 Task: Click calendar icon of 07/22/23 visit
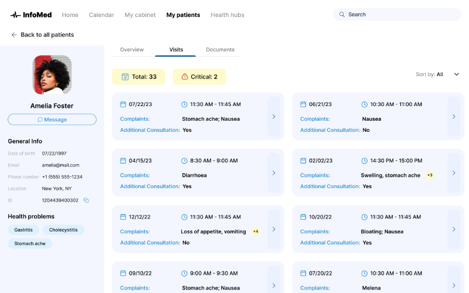pos(123,104)
